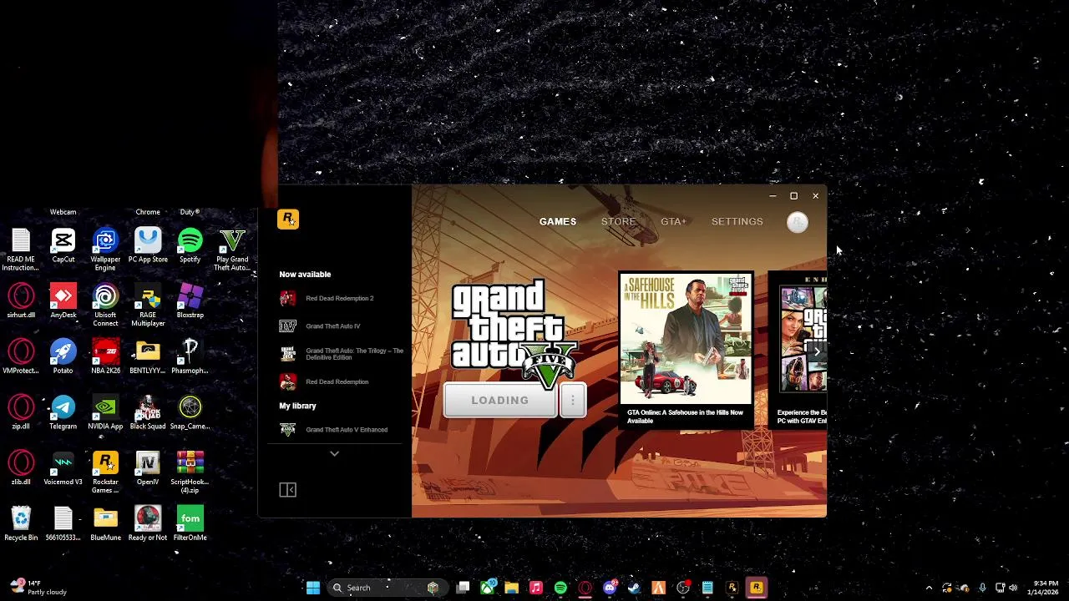
Task: Open ScriptHook zip archive on desktop
Action: [190, 472]
